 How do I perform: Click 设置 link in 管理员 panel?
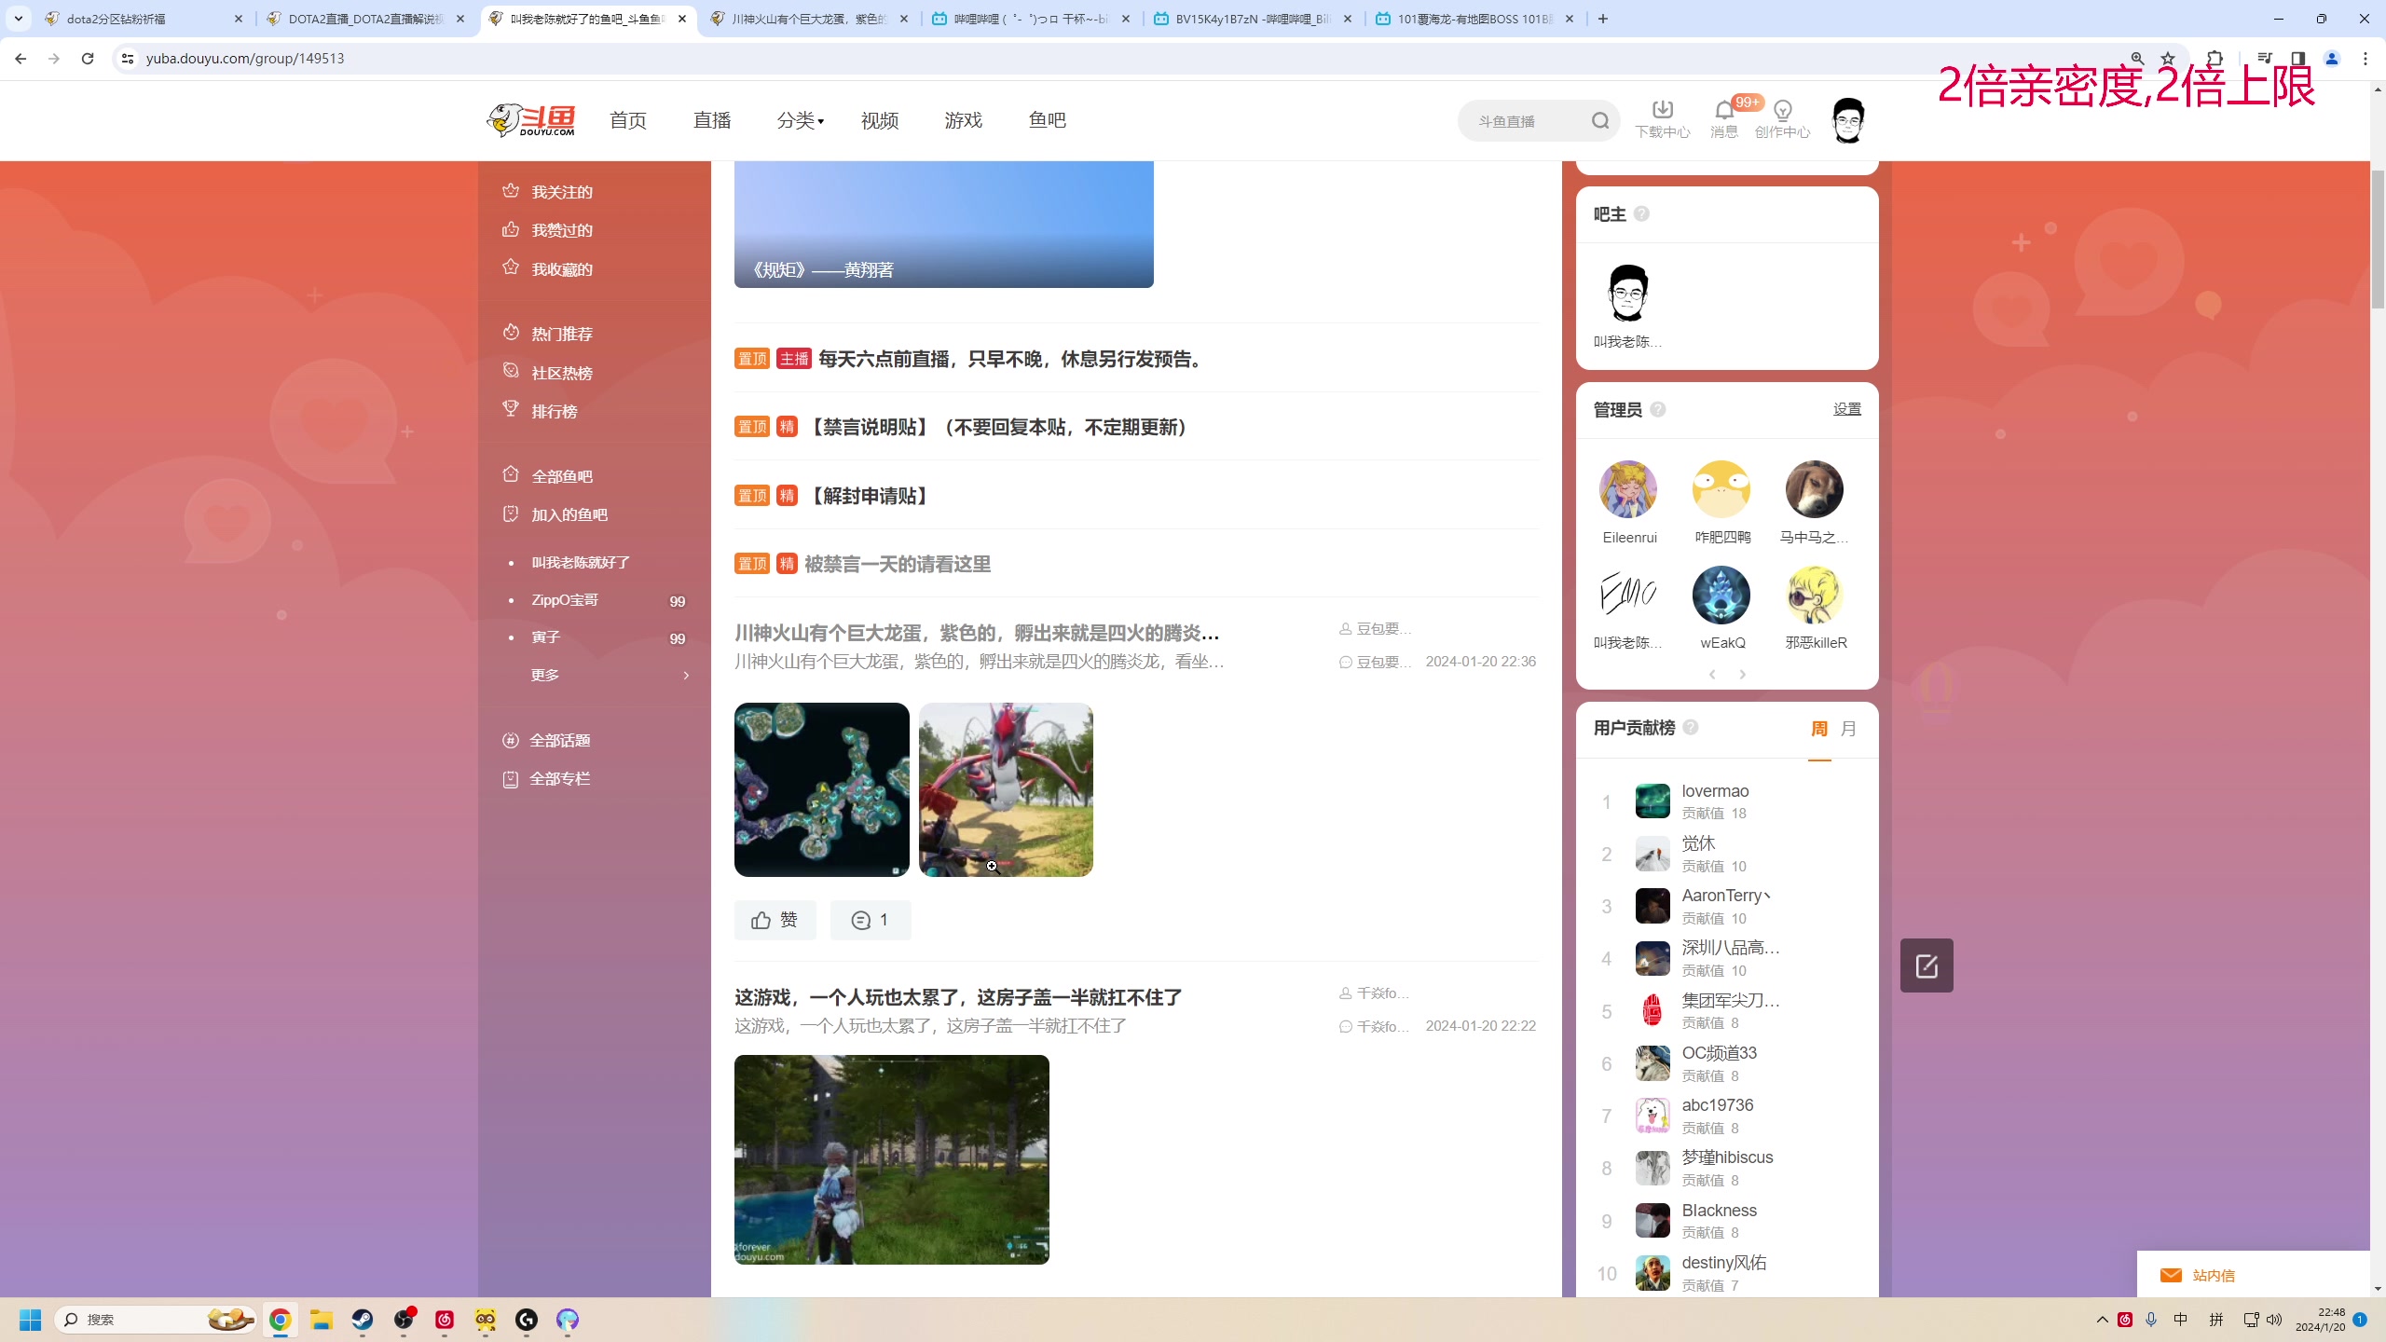coord(1847,409)
